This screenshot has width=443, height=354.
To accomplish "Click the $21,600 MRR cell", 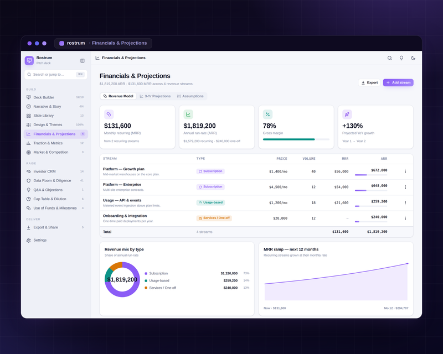I will 341,202.
